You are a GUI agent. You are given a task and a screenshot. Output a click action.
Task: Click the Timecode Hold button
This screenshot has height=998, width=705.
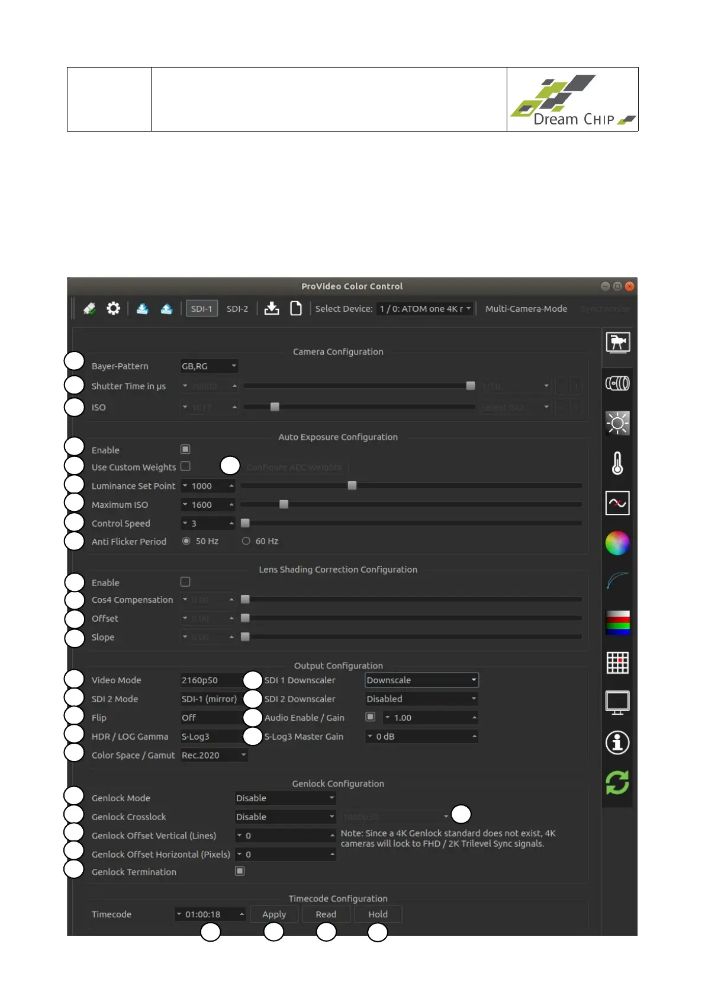(x=378, y=914)
